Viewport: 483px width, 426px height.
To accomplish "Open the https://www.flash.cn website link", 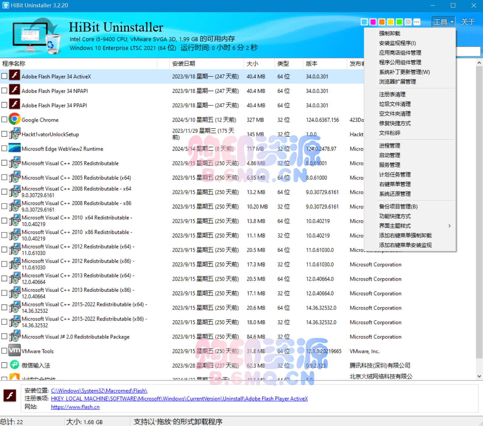I will pyautogui.click(x=75, y=407).
